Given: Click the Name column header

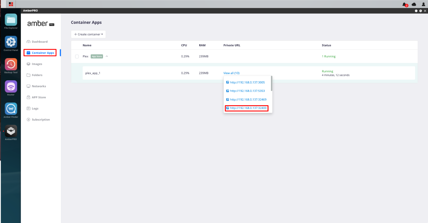Looking at the screenshot, I should (87, 45).
